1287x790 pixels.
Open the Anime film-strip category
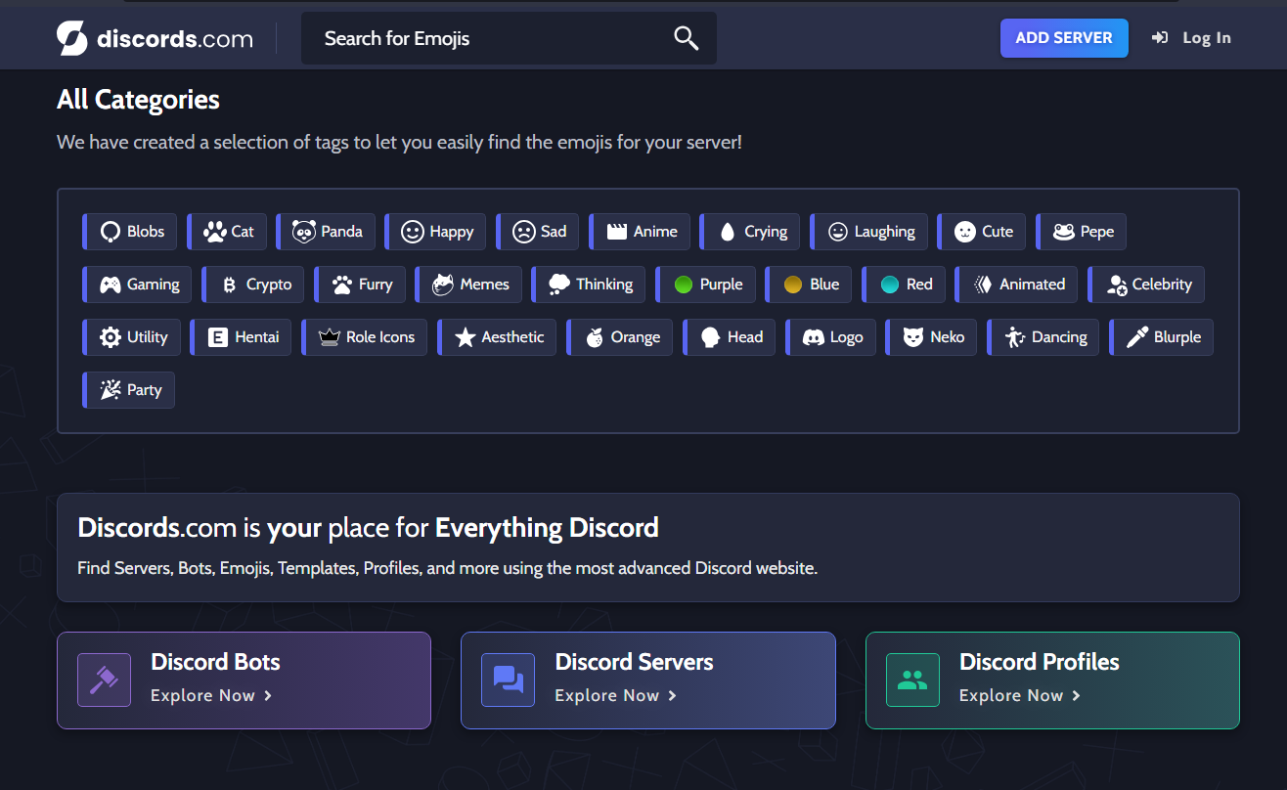click(640, 232)
